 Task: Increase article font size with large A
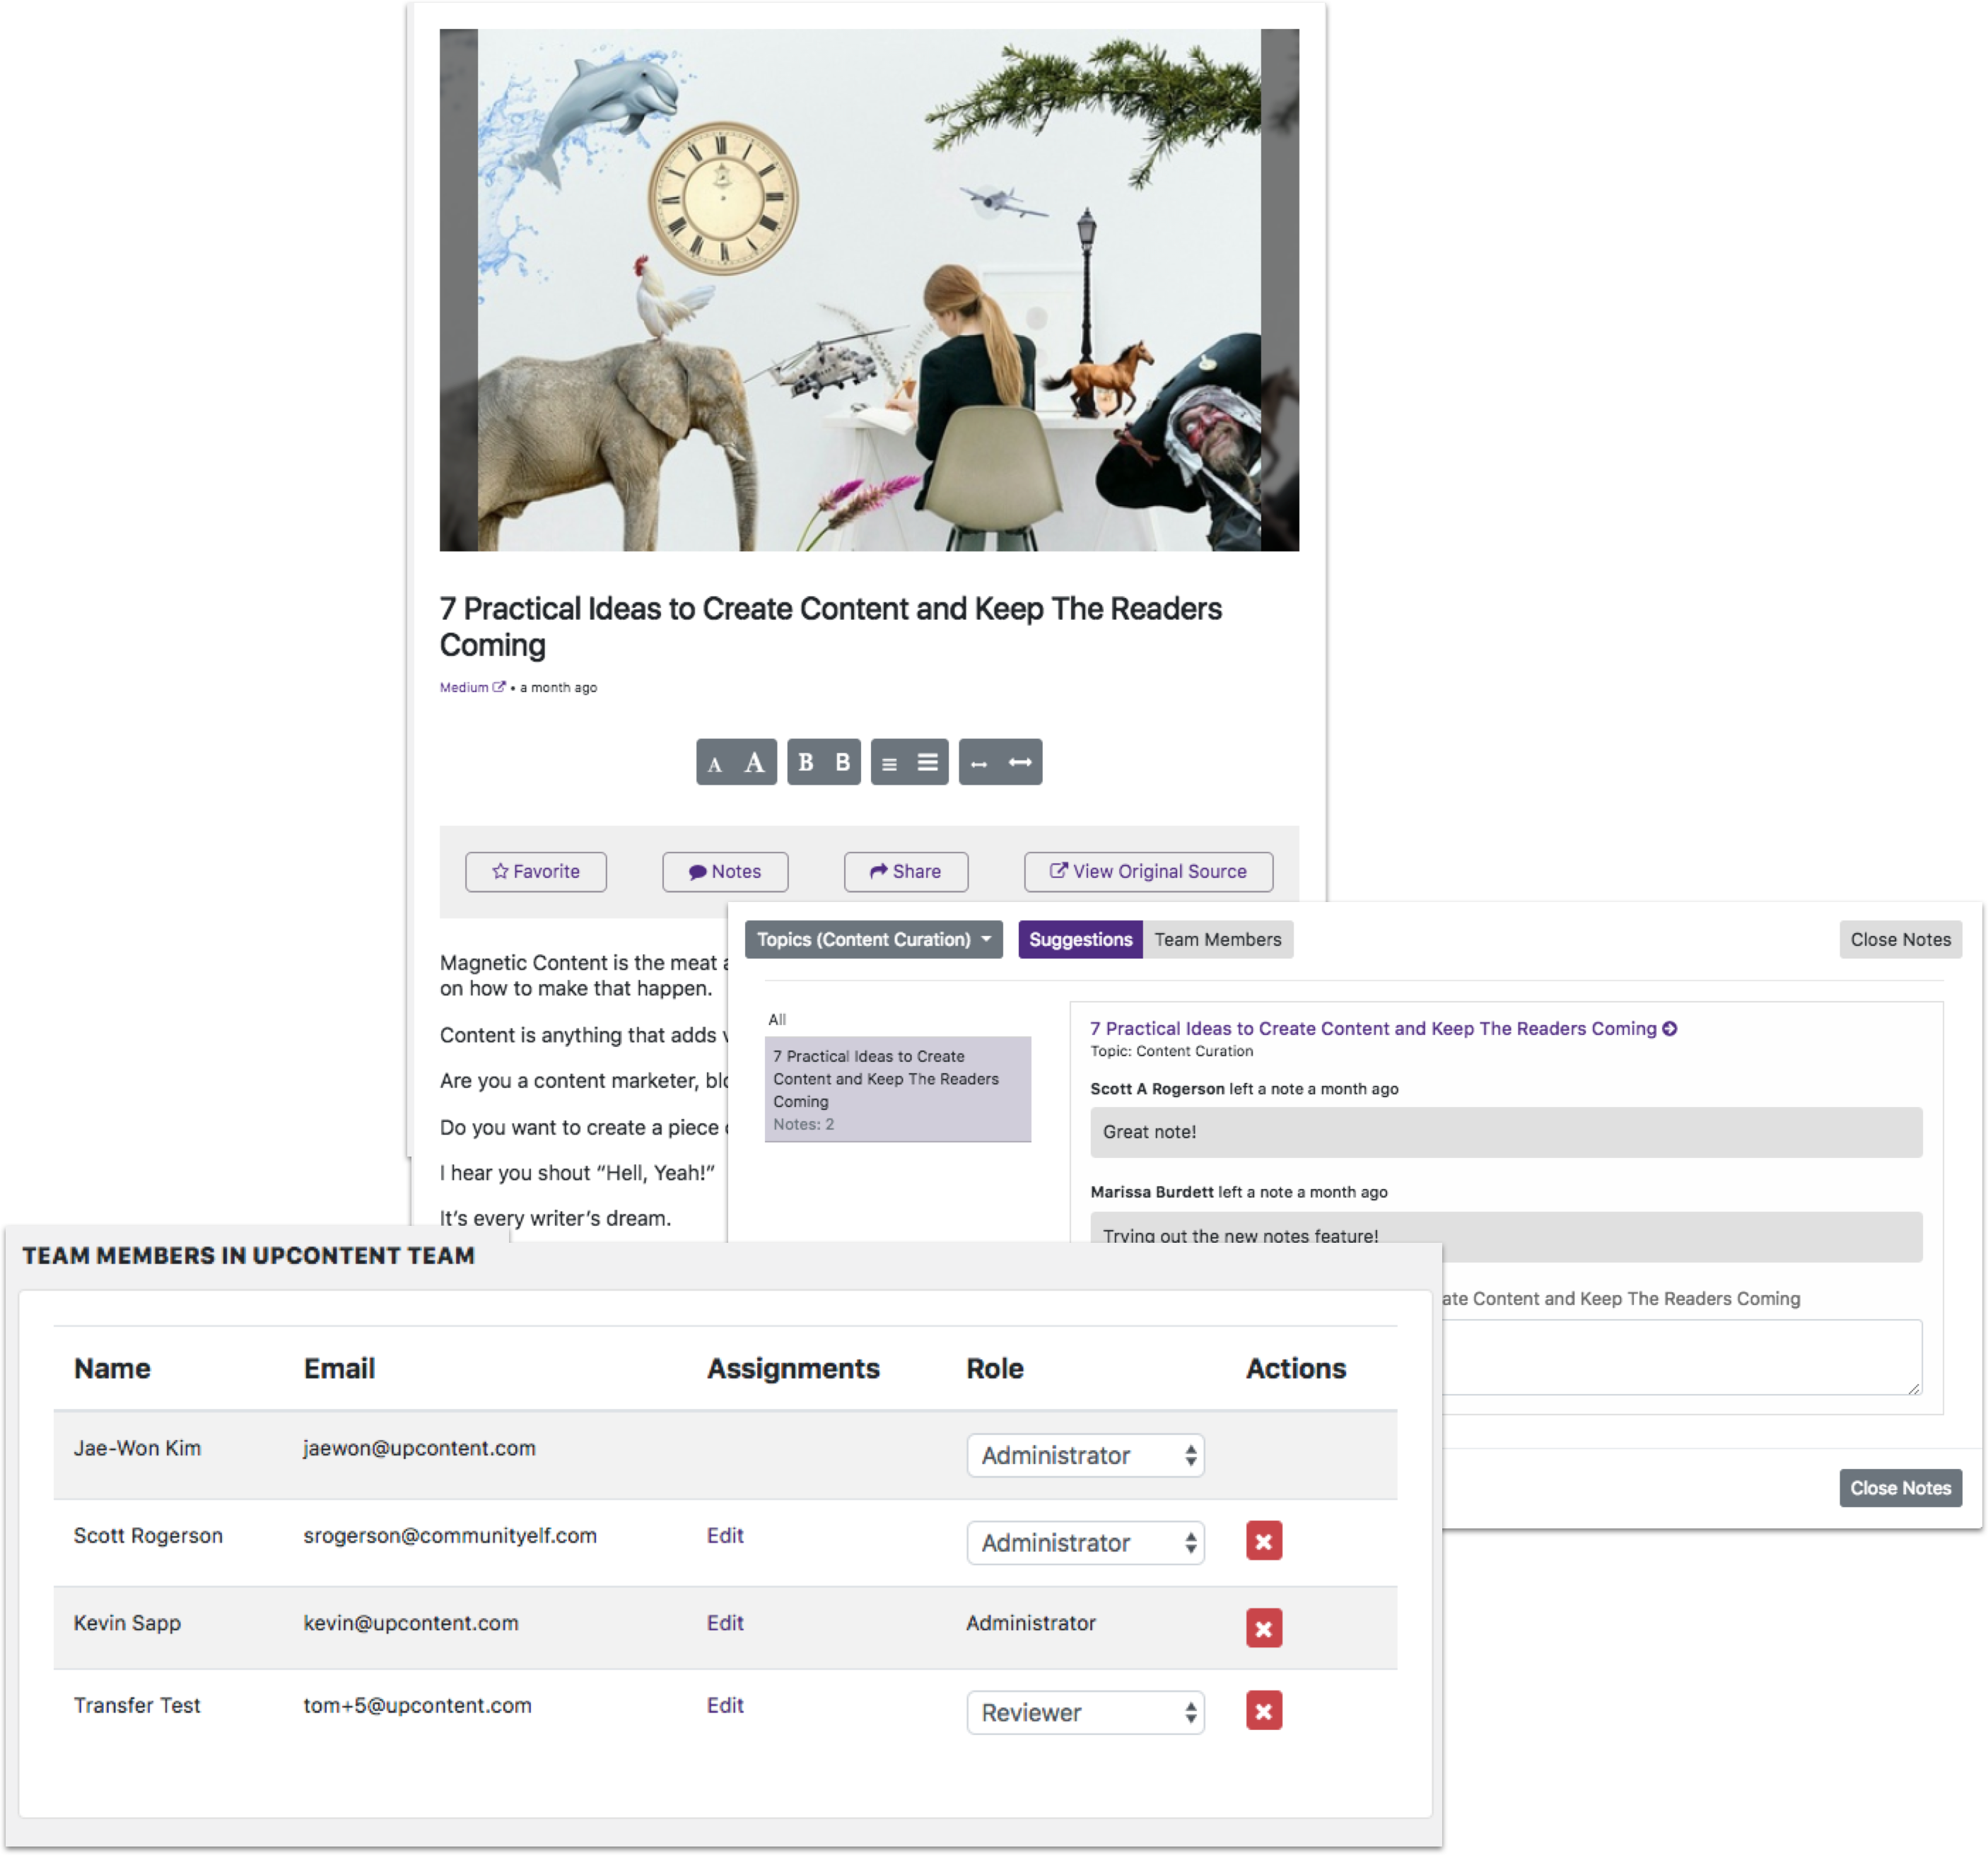click(755, 763)
